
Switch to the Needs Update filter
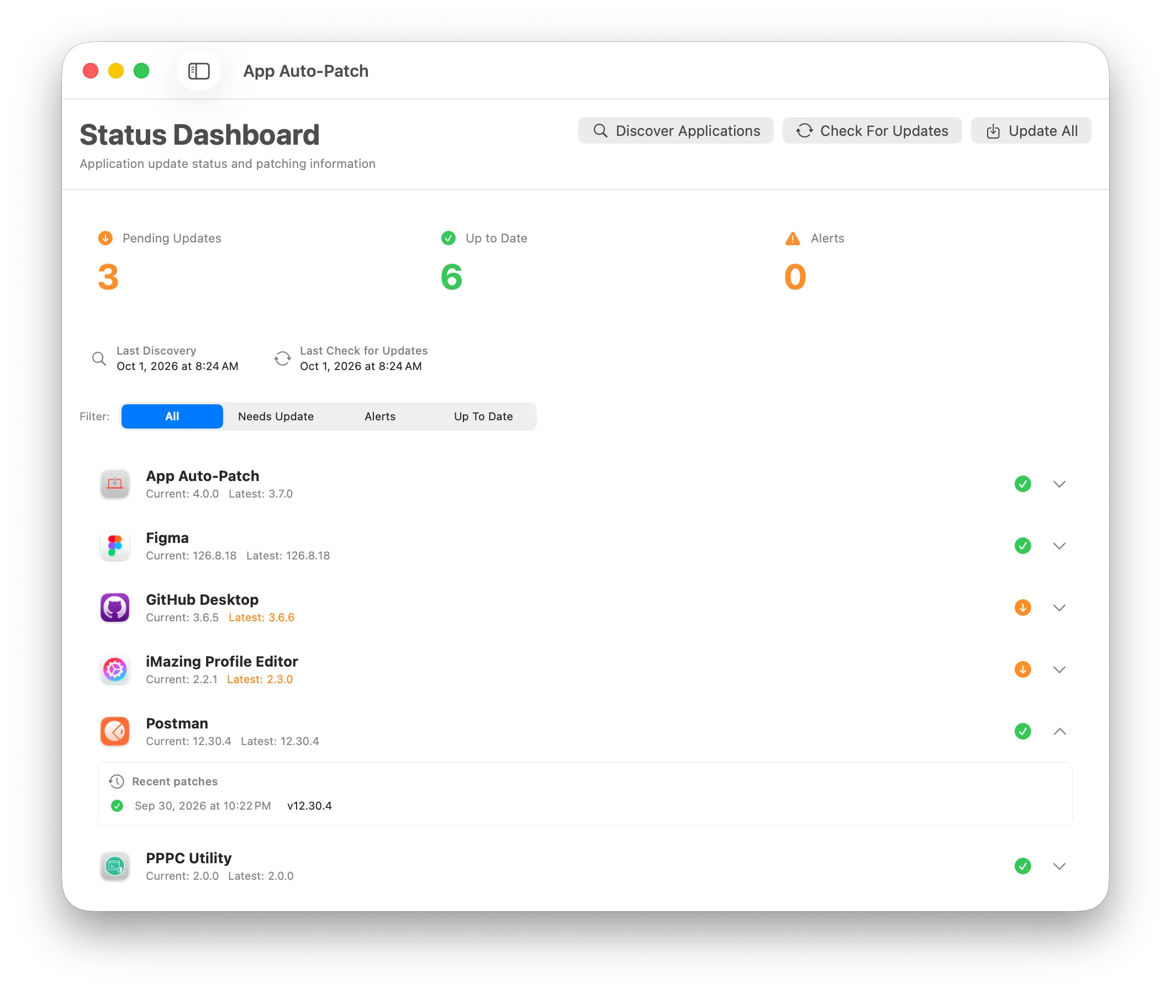point(276,416)
